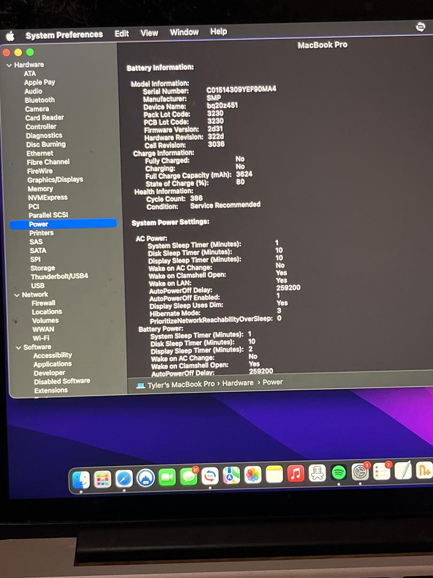
Task: Select Card Reader in the sidebar
Action: tap(44, 118)
